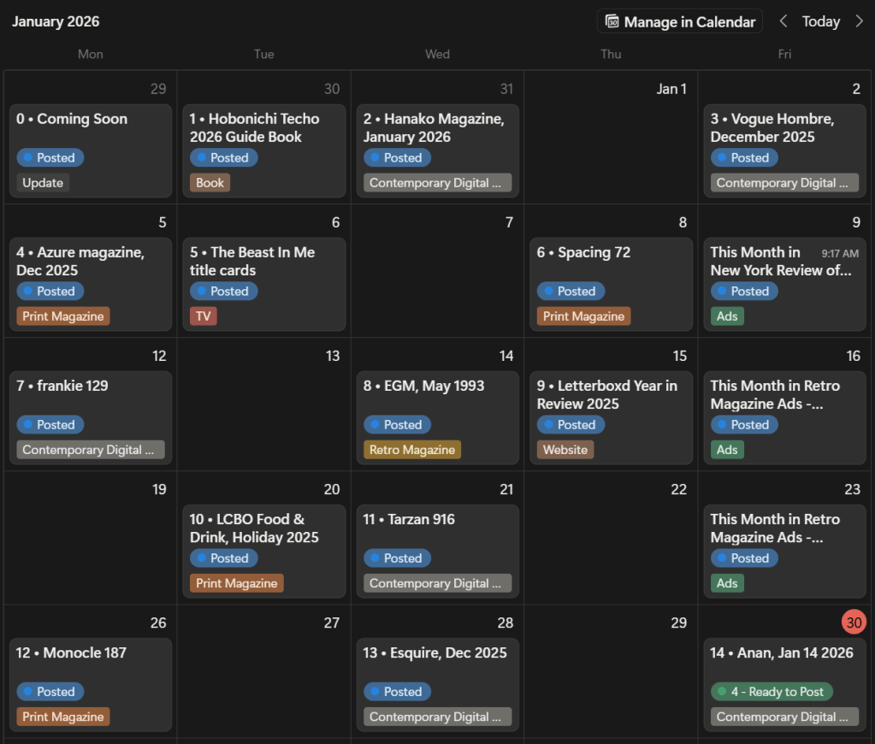Open the '8 • EGM, May 1993' entry

[423, 386]
